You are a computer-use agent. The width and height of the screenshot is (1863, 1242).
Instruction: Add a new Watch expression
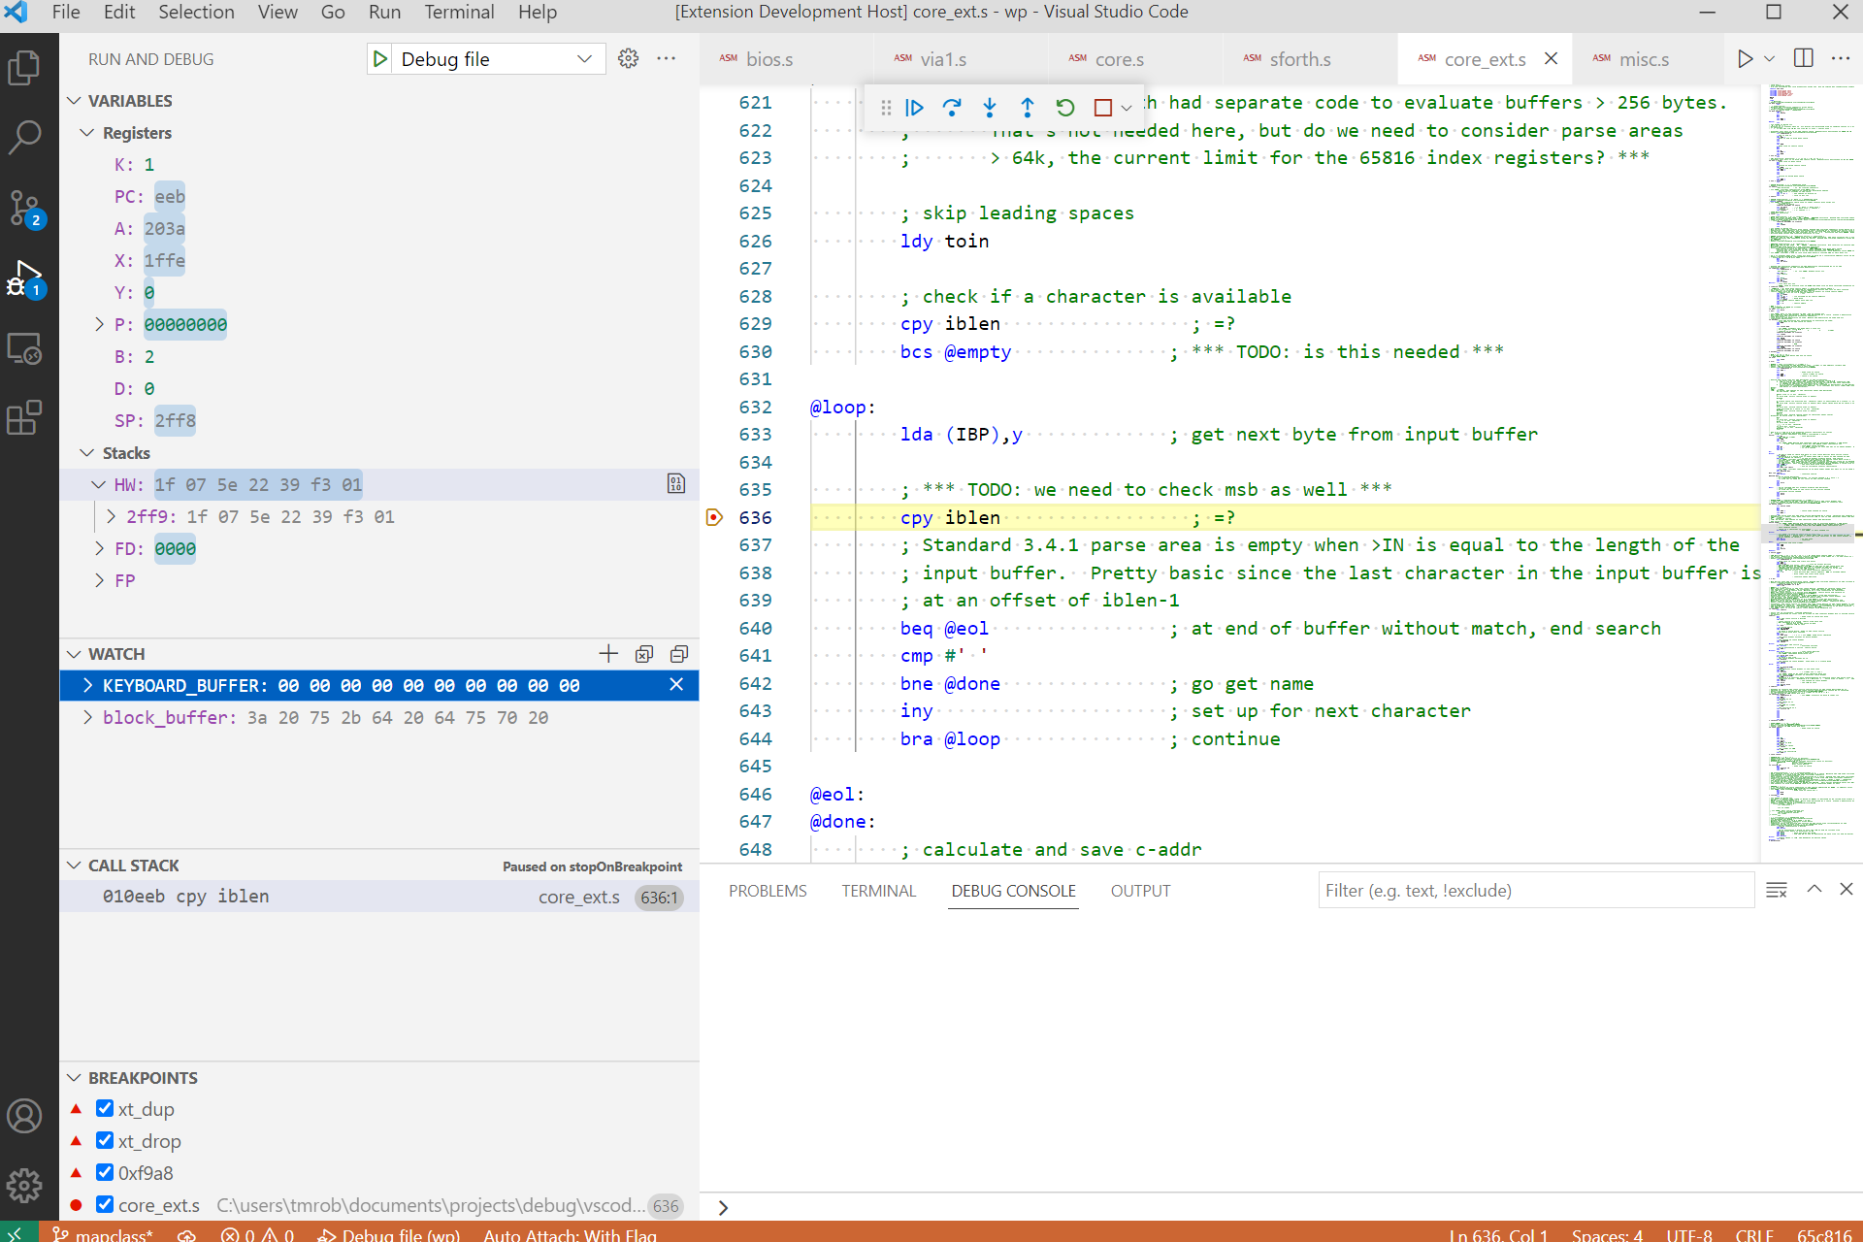coord(608,653)
